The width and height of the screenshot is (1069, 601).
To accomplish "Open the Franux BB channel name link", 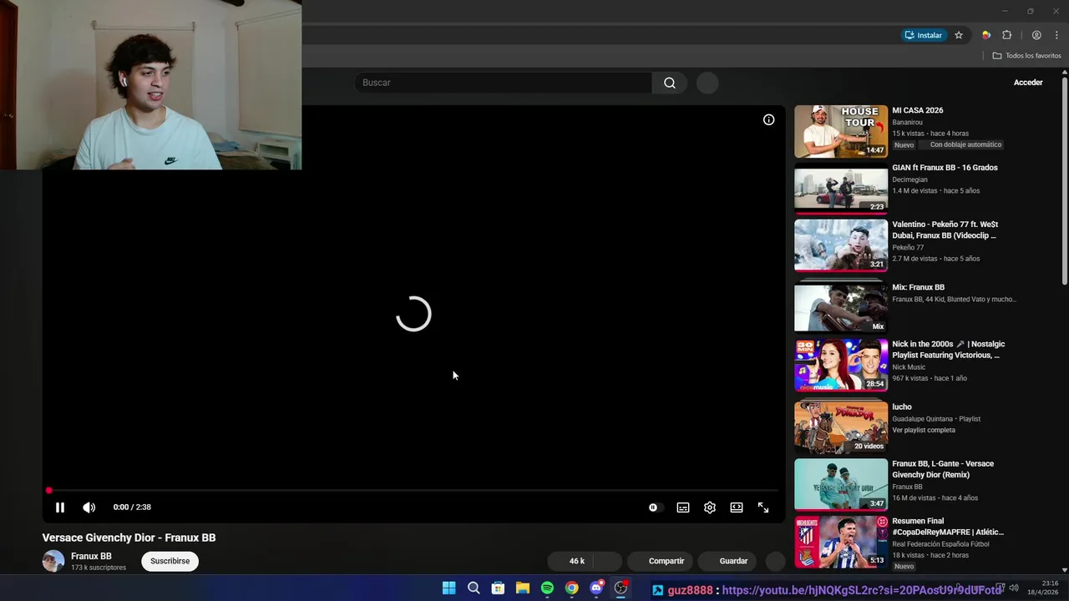I will click(91, 556).
